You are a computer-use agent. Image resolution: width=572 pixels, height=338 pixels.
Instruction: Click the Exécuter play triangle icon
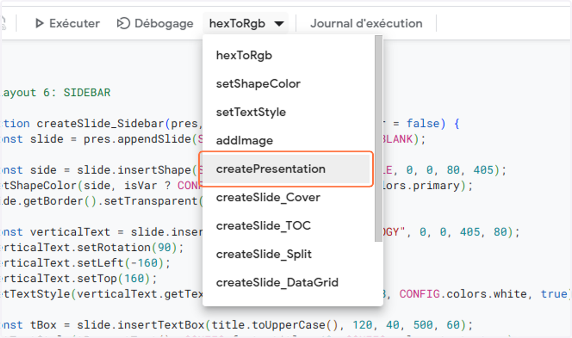click(x=40, y=23)
